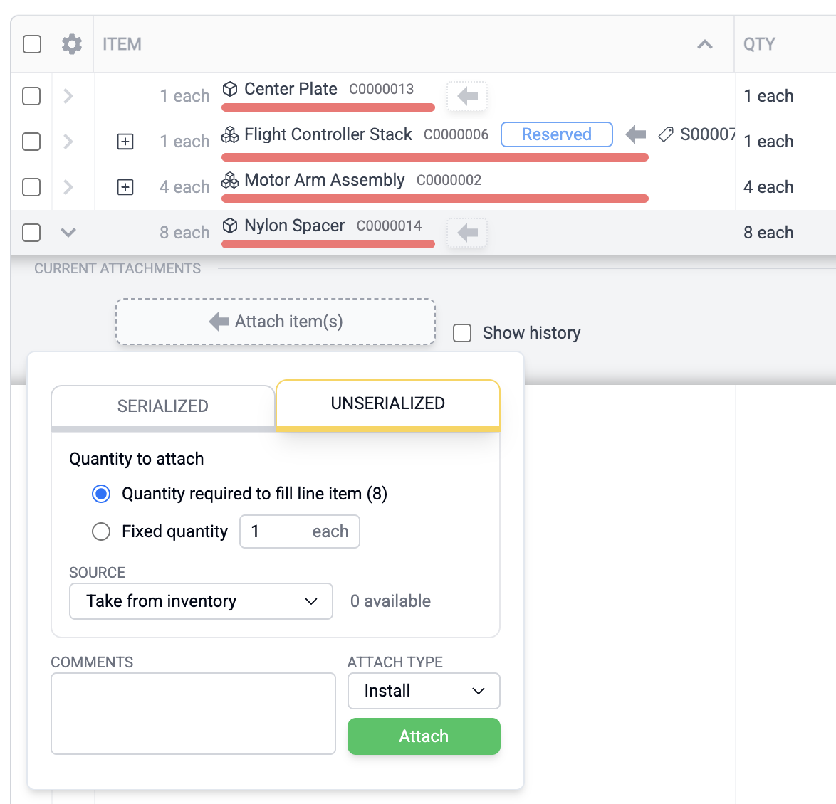This screenshot has width=836, height=804.
Task: Click the tag icon next to S00007
Action: (x=666, y=134)
